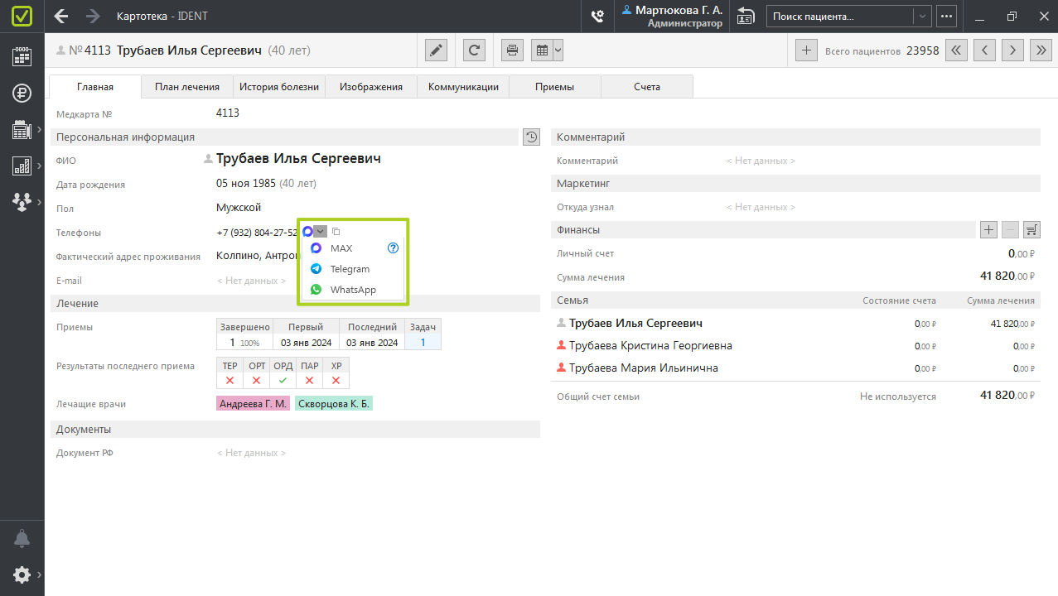This screenshot has width=1058, height=596.
Task: Click the phone call icon in title bar
Action: pyautogui.click(x=597, y=16)
